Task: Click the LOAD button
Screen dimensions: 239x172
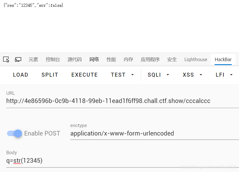Action: pyautogui.click(x=20, y=75)
